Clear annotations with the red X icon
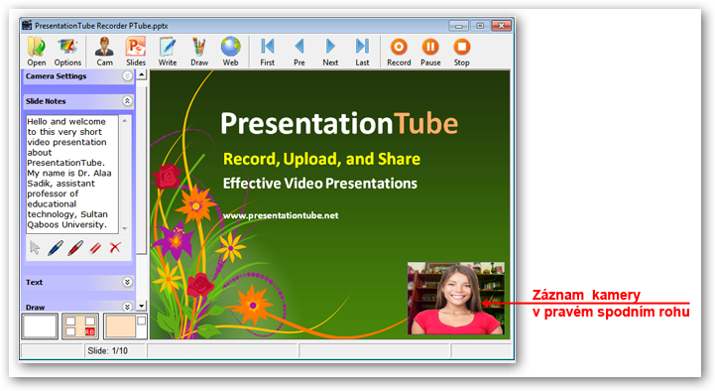The height and width of the screenshot is (391, 715). (x=115, y=247)
